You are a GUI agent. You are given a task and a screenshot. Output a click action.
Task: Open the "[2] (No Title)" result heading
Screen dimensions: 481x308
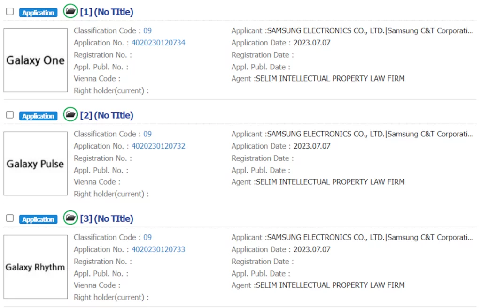point(107,115)
